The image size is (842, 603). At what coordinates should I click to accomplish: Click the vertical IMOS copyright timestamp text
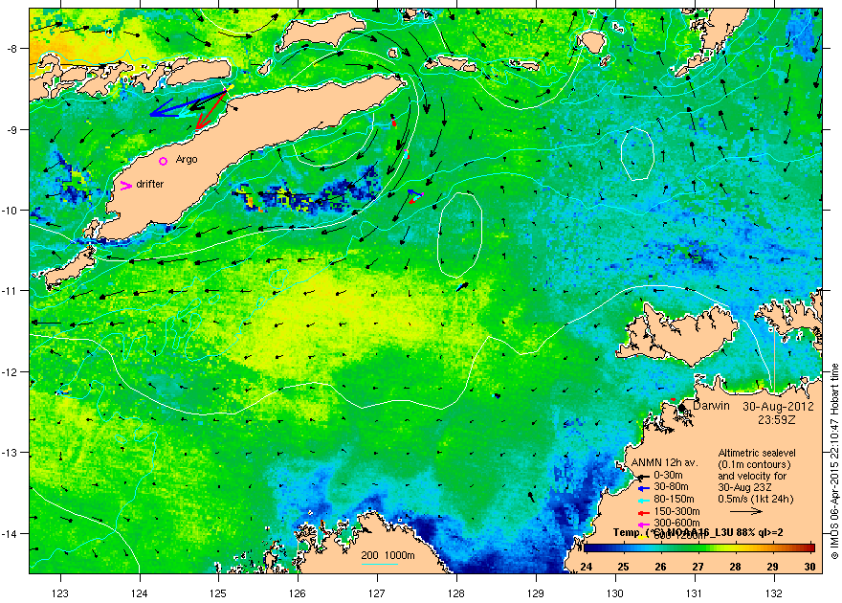(834, 460)
